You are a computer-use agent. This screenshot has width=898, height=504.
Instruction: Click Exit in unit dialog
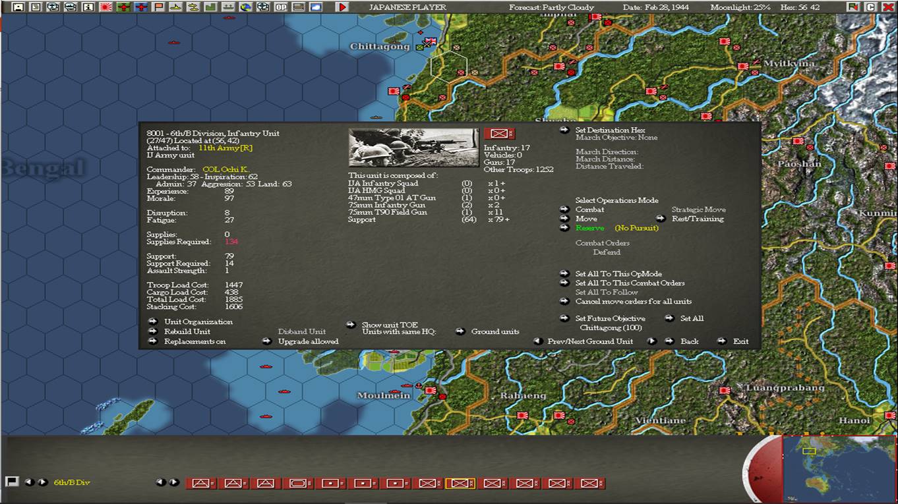[740, 341]
